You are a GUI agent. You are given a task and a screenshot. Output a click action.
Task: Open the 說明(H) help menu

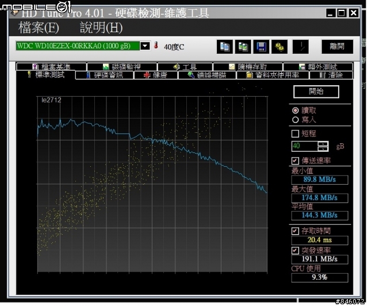101,28
